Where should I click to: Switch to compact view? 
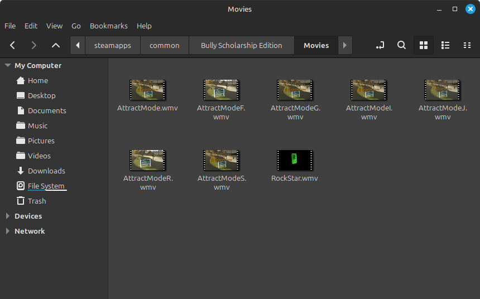click(x=467, y=45)
